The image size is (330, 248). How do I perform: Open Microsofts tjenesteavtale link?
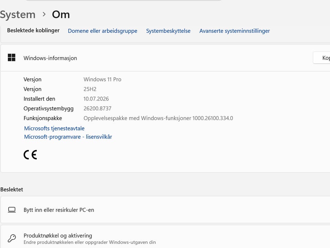pyautogui.click(x=54, y=128)
